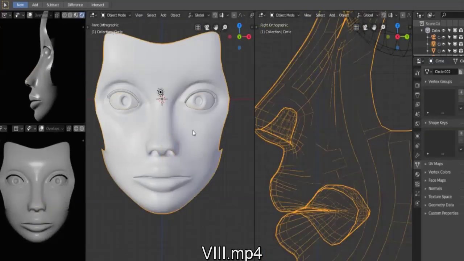Toggle eye visibility for Collection row
The height and width of the screenshot is (261, 464).
pos(443,30)
